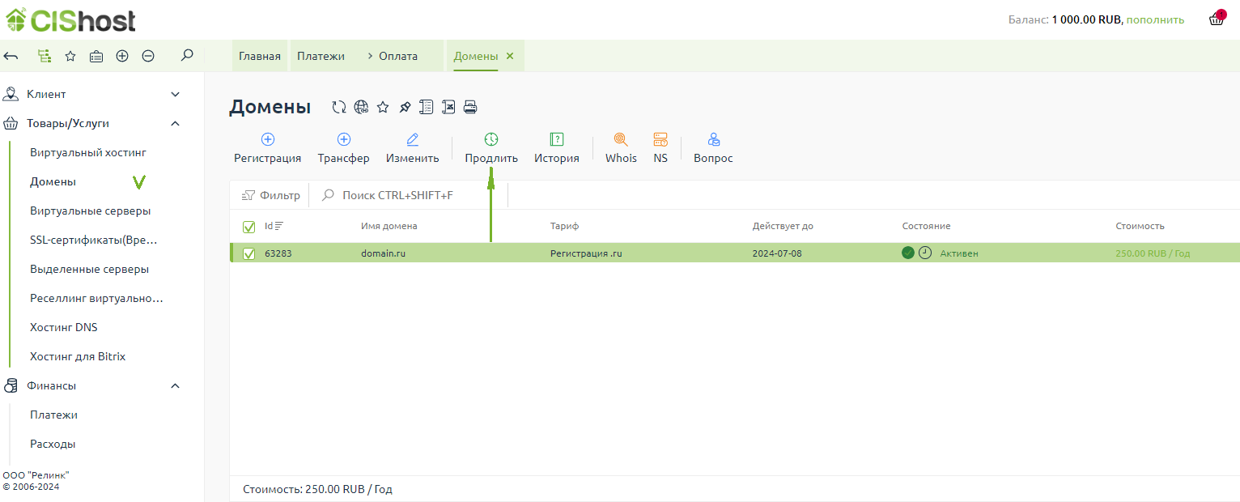This screenshot has height=502, width=1240.
Task: Collapse the Товары/Услуги sidebar section
Action: 175,124
